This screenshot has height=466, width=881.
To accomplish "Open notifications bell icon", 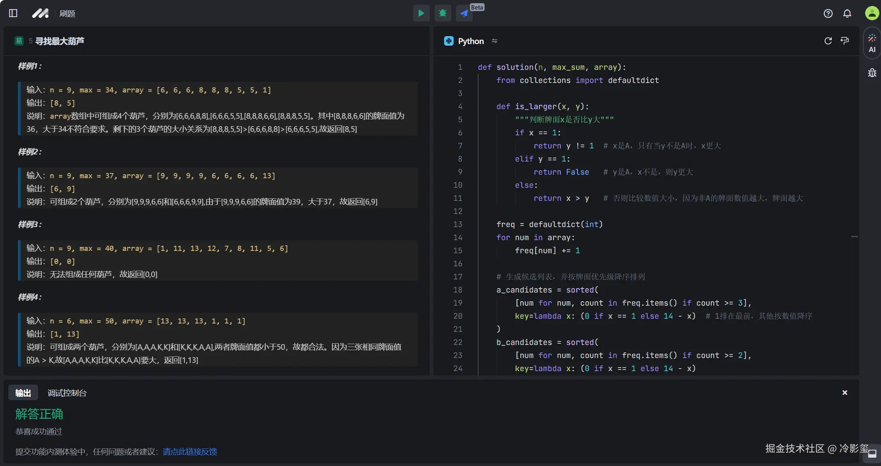I will tap(847, 13).
